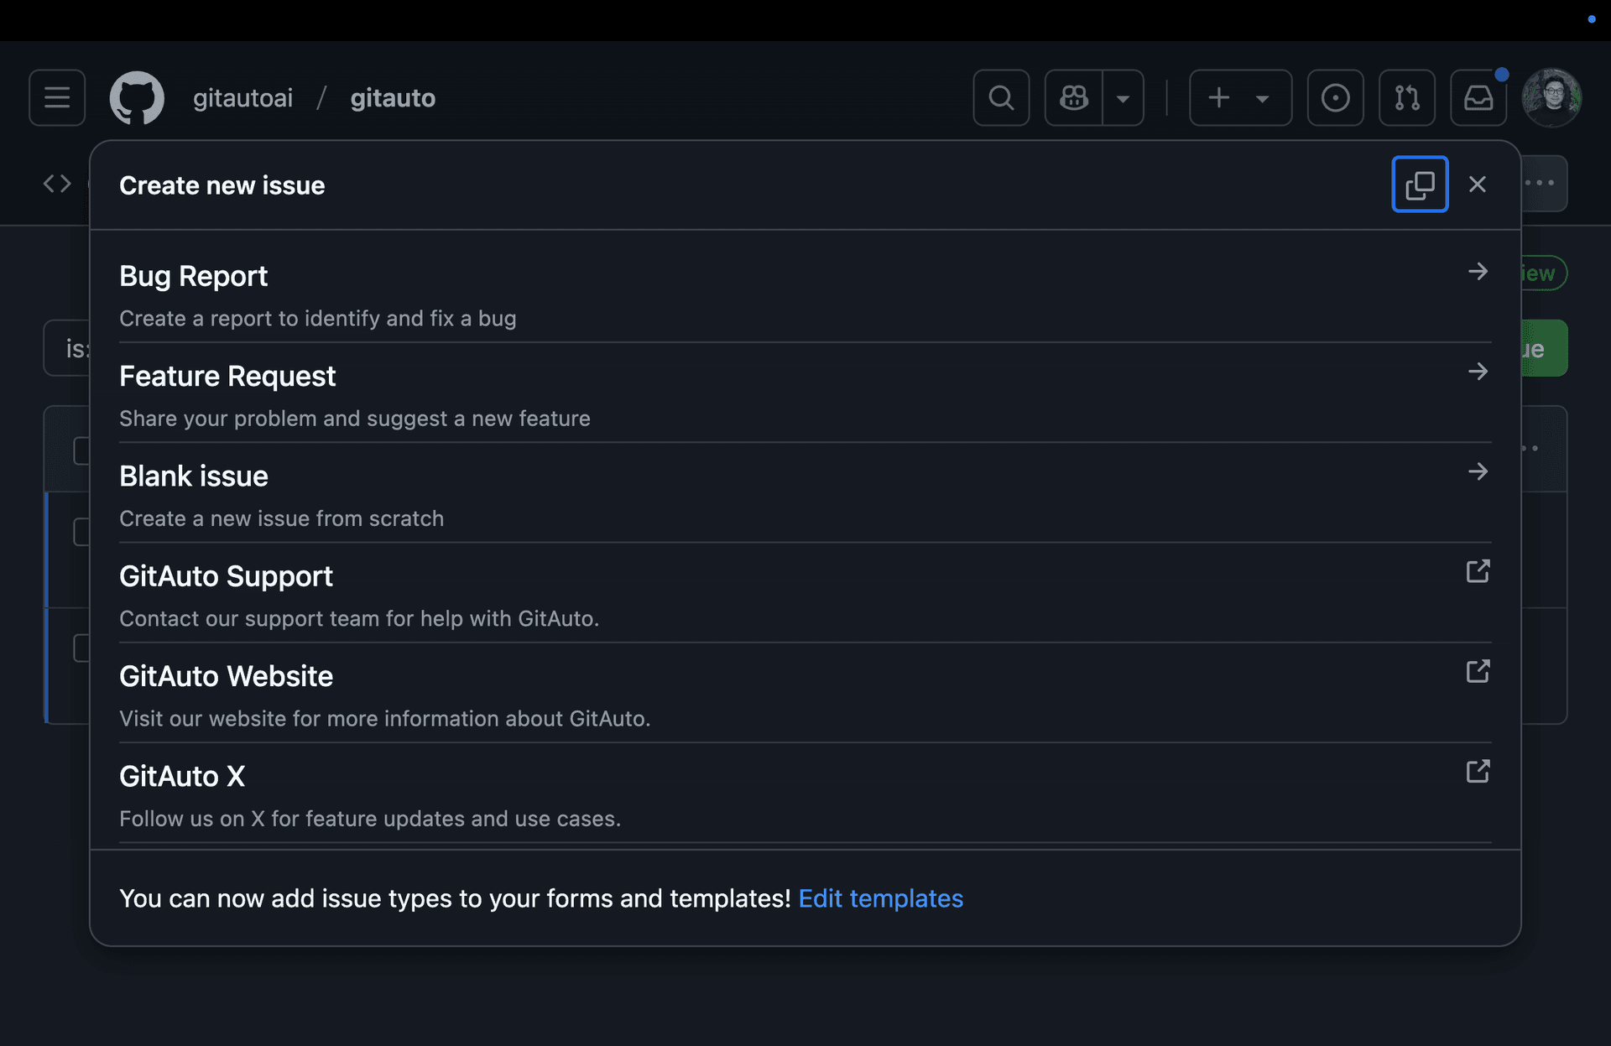Open the gitautoai organization link
Screen dimensions: 1611x1046
point(242,97)
